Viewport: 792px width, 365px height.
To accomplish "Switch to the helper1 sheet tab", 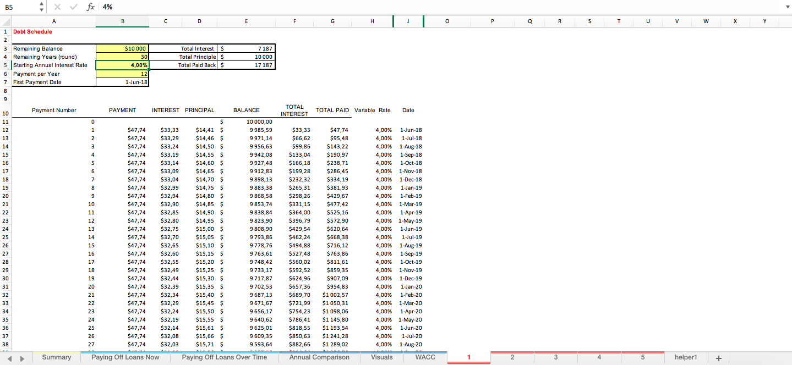I will point(686,357).
